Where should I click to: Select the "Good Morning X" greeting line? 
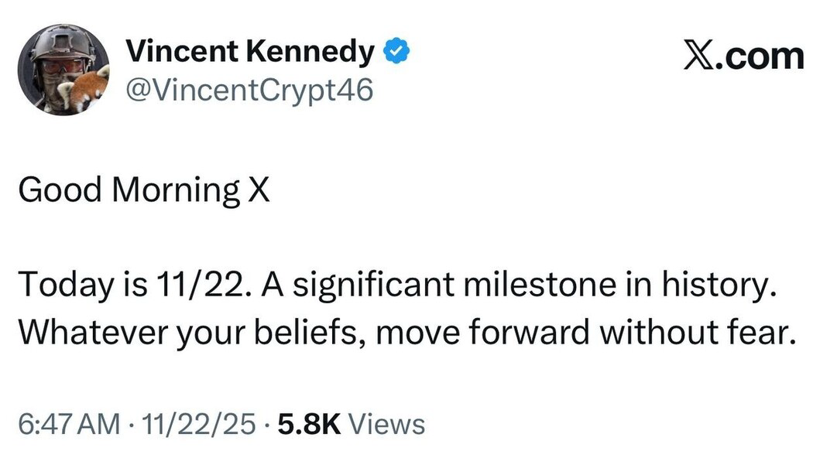(144, 190)
